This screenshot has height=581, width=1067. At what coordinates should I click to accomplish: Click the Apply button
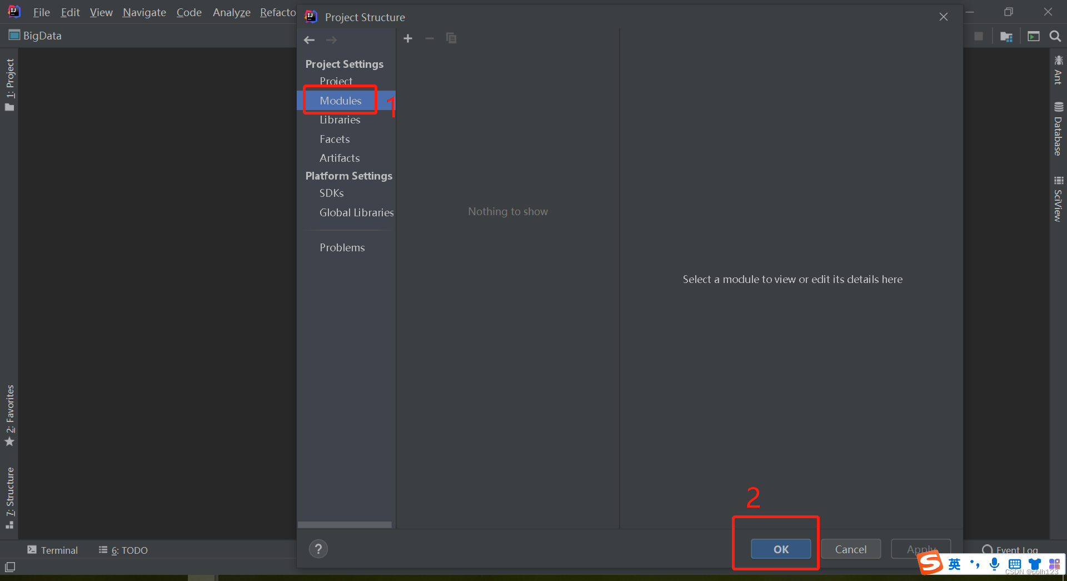[921, 549]
